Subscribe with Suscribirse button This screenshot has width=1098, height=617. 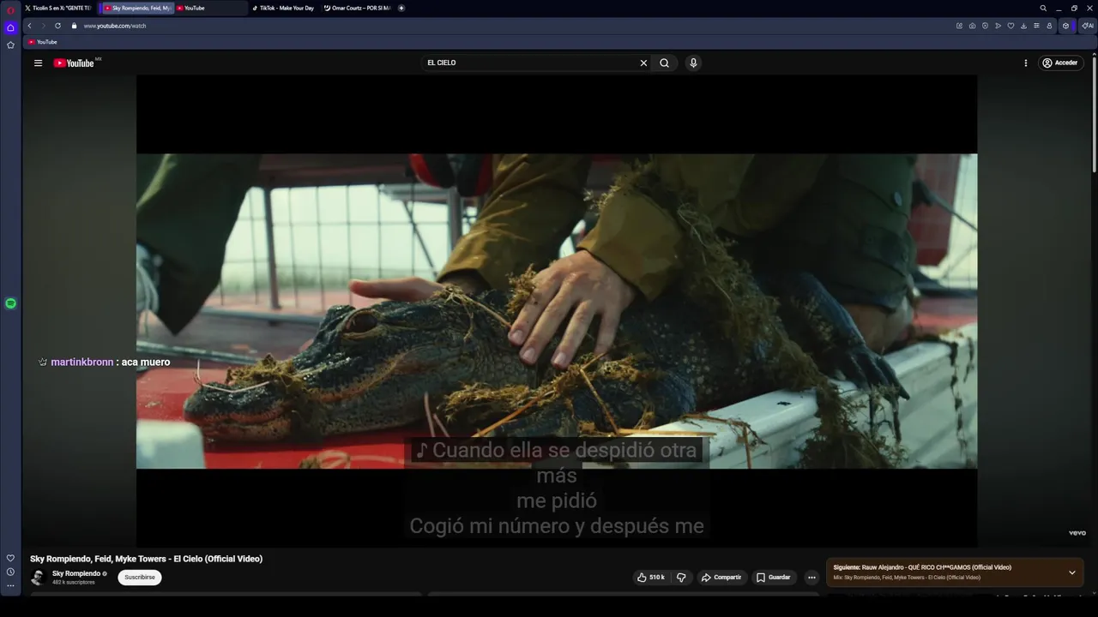140,578
